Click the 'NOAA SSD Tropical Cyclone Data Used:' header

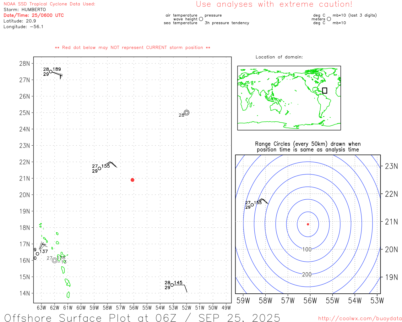[49, 4]
